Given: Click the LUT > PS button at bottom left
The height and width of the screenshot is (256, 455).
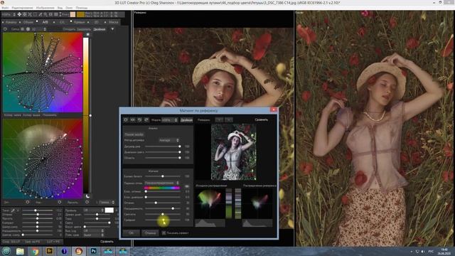Looking at the screenshot, I should click(x=53, y=242).
